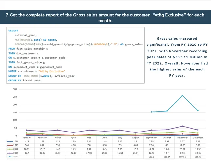
Task: Click the 2021 legend entry
Action: tap(13, 153)
